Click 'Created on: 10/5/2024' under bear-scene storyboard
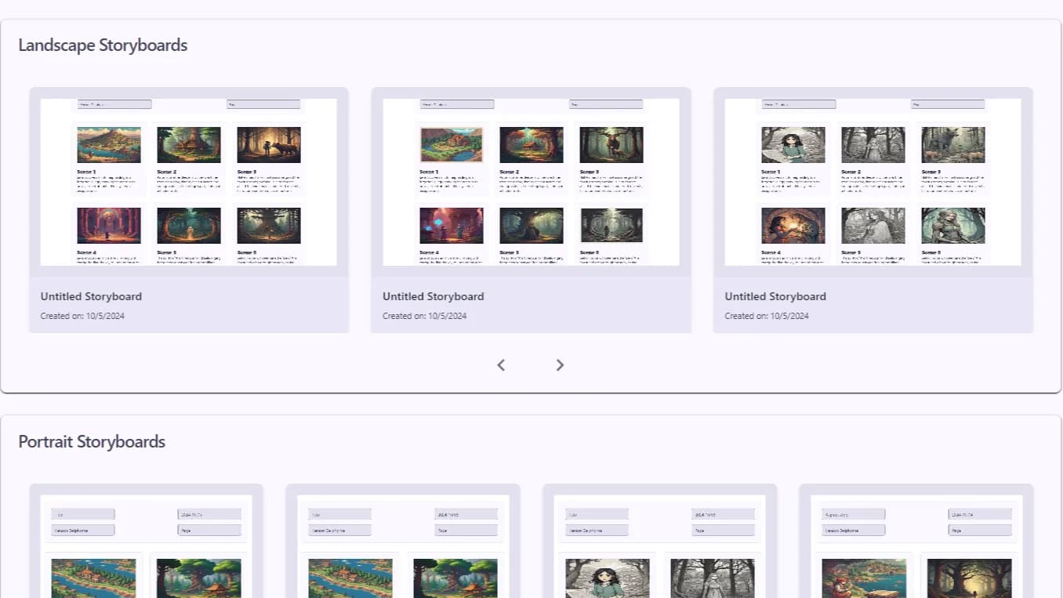Screen dimensions: 1063x598 click(82, 316)
